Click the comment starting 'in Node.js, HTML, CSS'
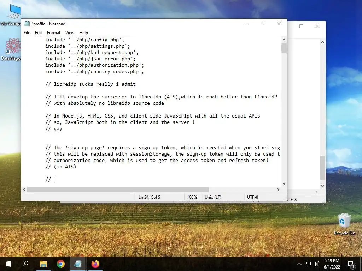The height and width of the screenshot is (271, 362). tap(153, 116)
